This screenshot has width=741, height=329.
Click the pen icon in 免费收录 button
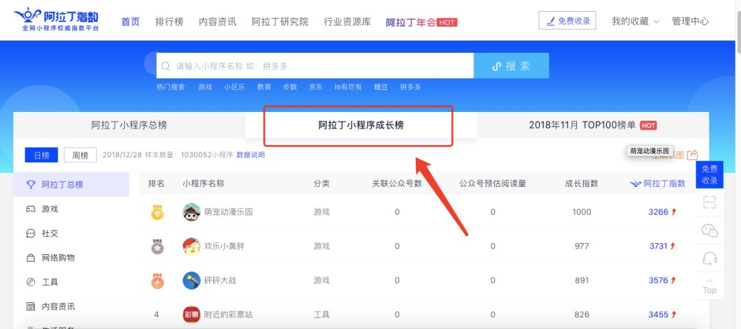(550, 21)
